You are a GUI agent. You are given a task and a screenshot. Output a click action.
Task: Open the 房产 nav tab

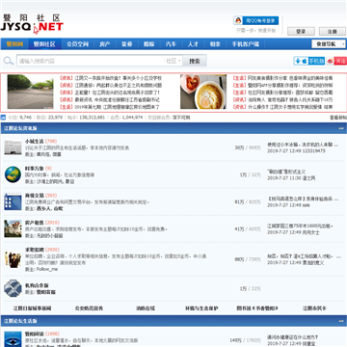(x=105, y=44)
